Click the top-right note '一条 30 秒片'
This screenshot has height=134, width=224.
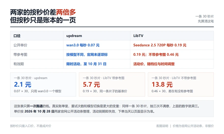205,16
